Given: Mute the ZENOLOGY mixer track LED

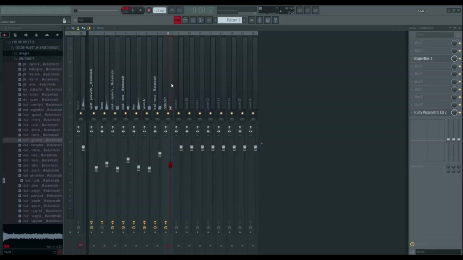Looking at the screenshot, I should coord(168,113).
